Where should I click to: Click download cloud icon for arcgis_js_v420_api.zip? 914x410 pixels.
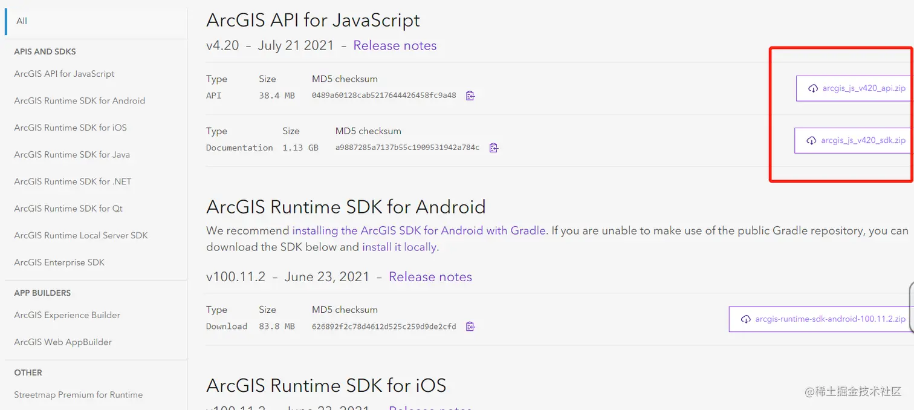813,88
